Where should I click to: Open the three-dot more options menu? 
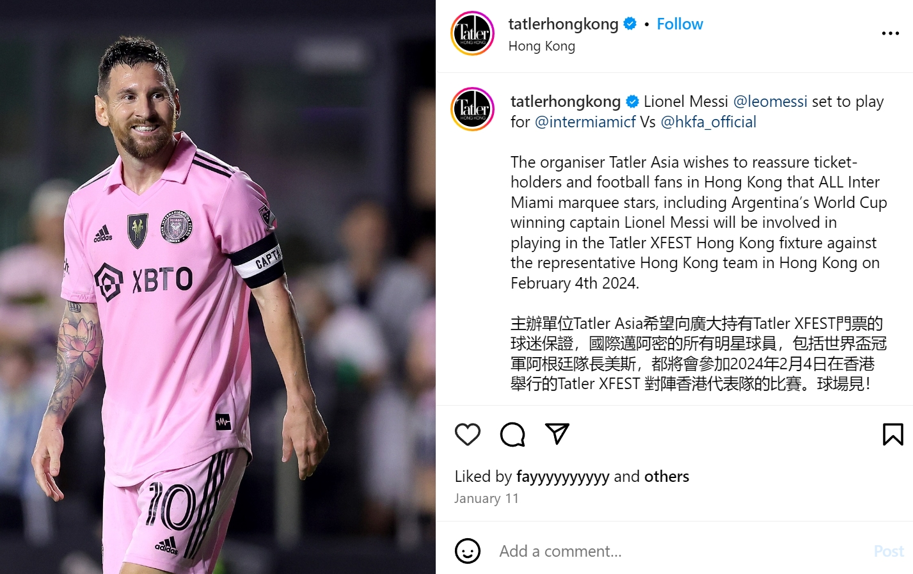890,33
